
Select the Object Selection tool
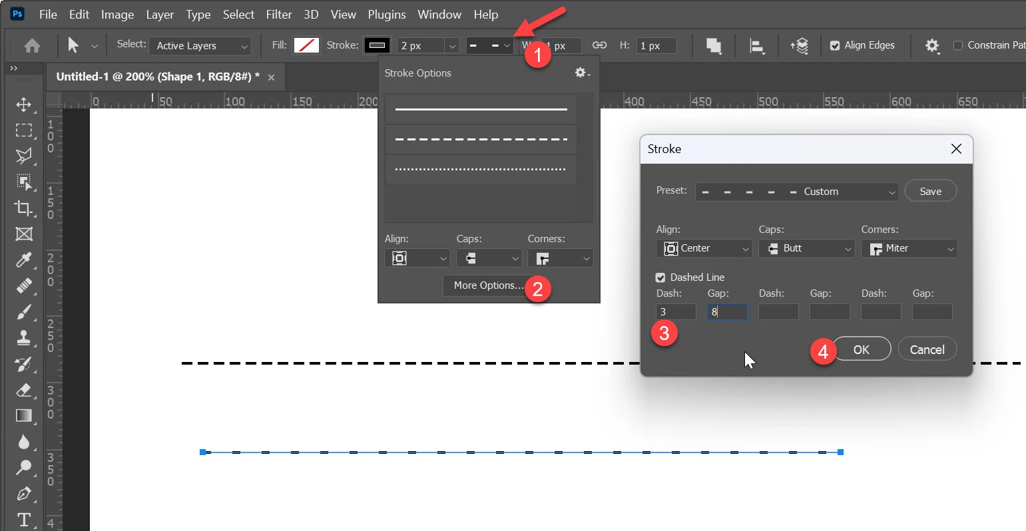click(x=24, y=182)
